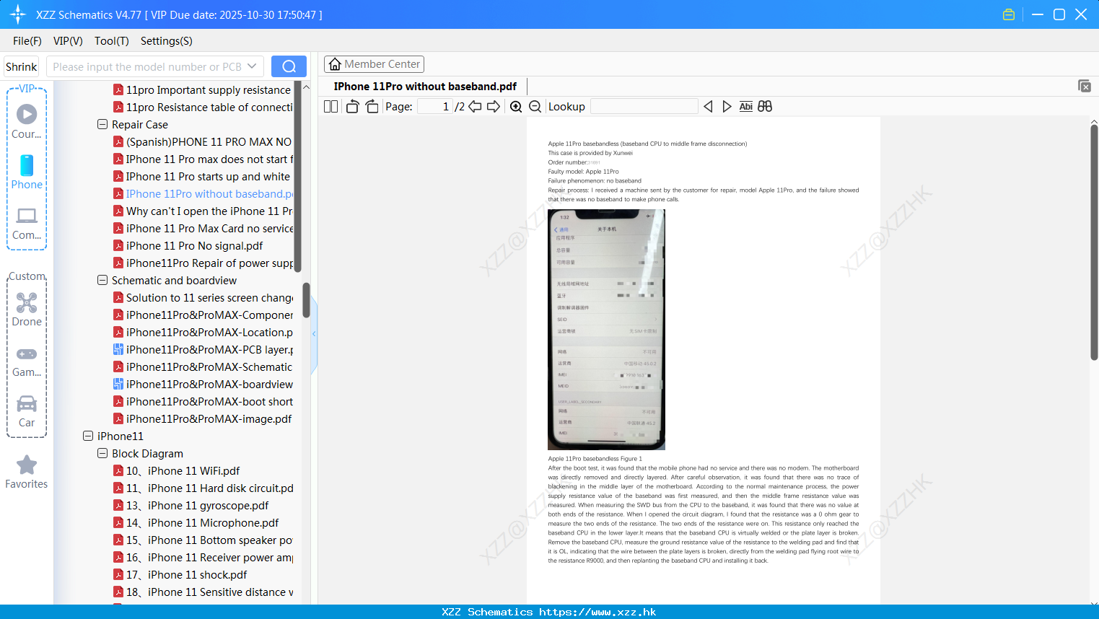The image size is (1099, 619).
Task: Go to the previous PDF page
Action: pyautogui.click(x=475, y=107)
